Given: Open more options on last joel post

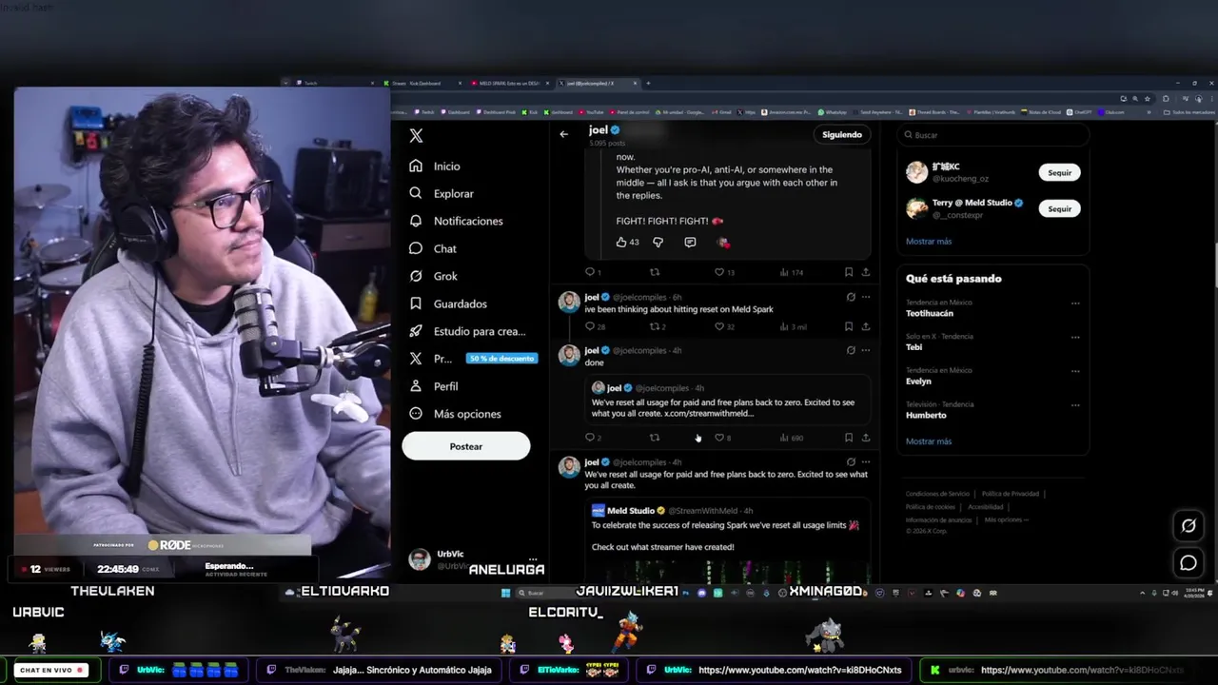Looking at the screenshot, I should (865, 461).
